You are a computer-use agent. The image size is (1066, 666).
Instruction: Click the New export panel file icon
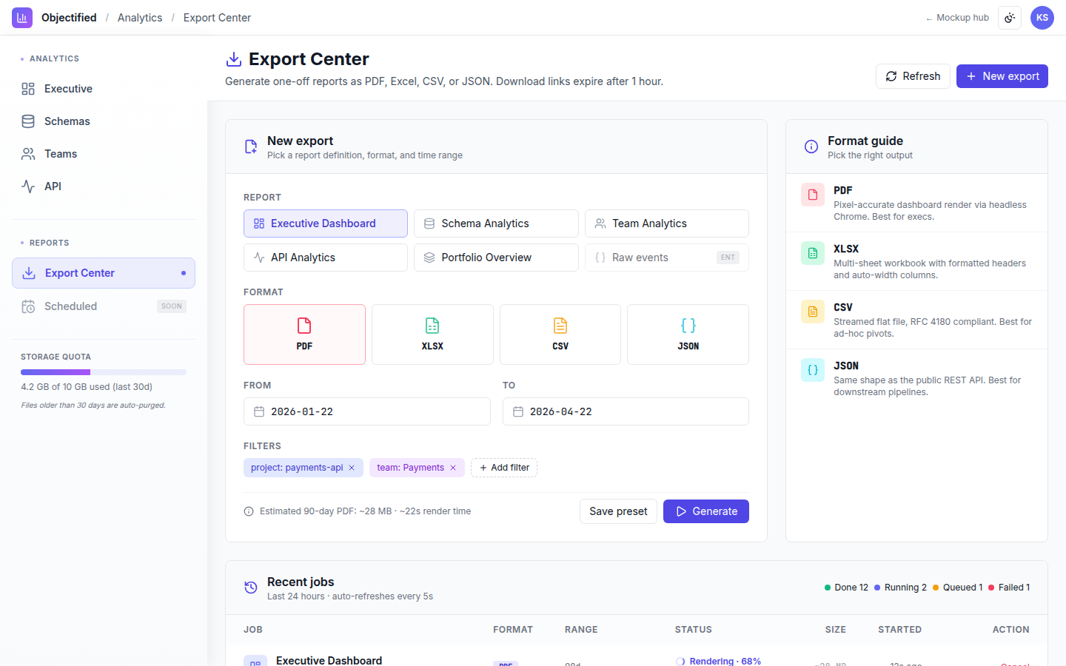(251, 147)
